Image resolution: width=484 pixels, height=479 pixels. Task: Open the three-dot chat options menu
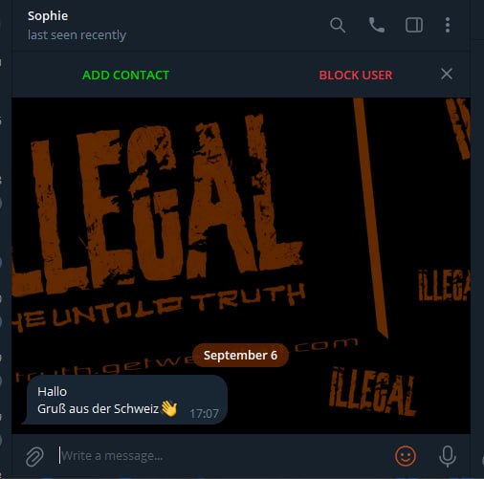coord(448,25)
